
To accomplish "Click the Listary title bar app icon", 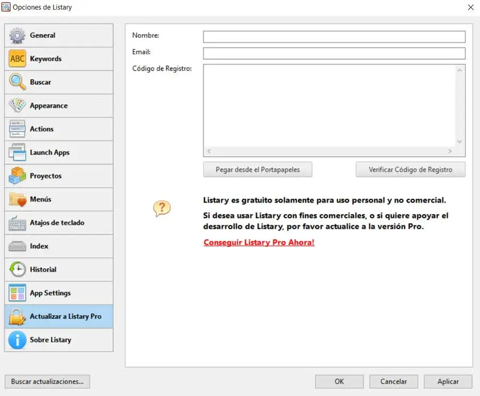I will click(6, 7).
